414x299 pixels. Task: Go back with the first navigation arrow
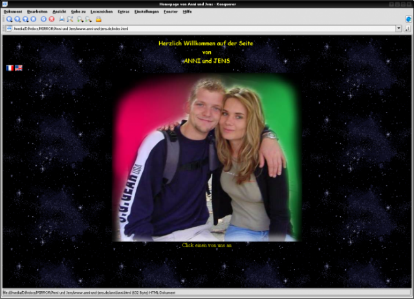(x=9, y=19)
